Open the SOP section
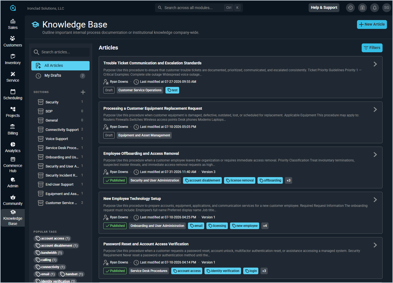The image size is (393, 283). coord(60,111)
